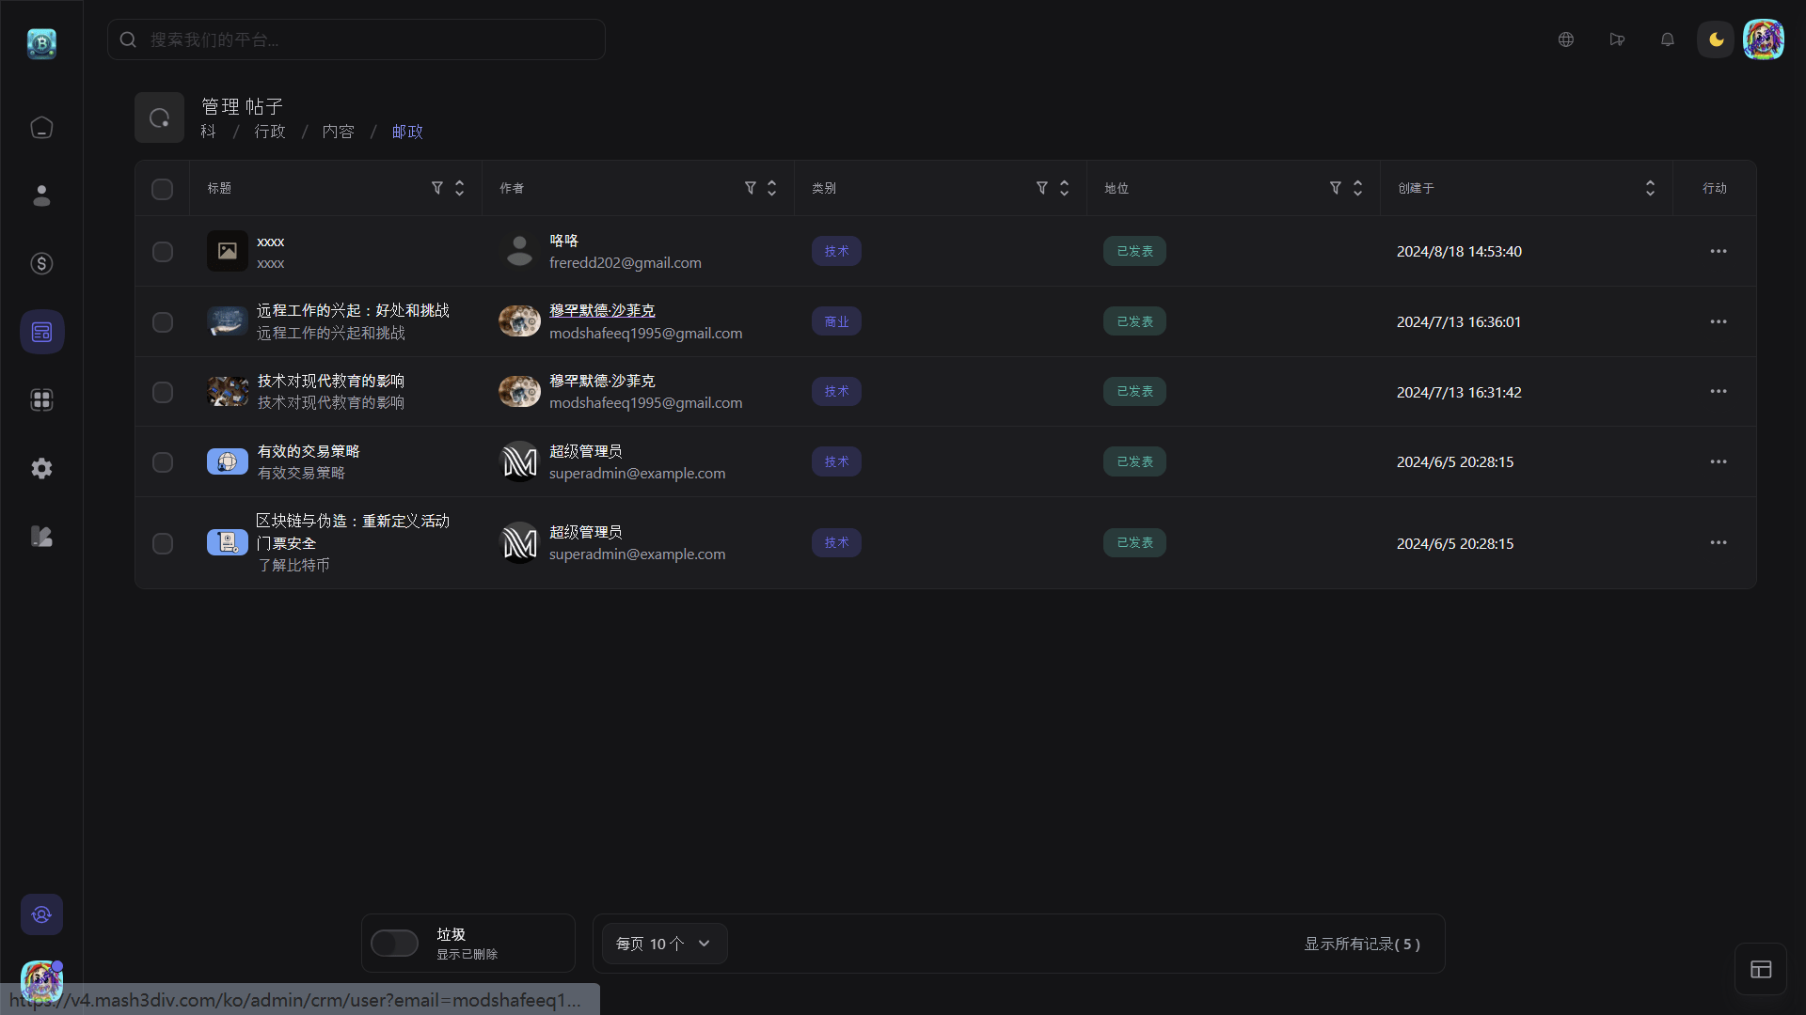Viewport: 1806px width, 1015px height.
Task: Click the notification bell icon
Action: tap(1667, 39)
